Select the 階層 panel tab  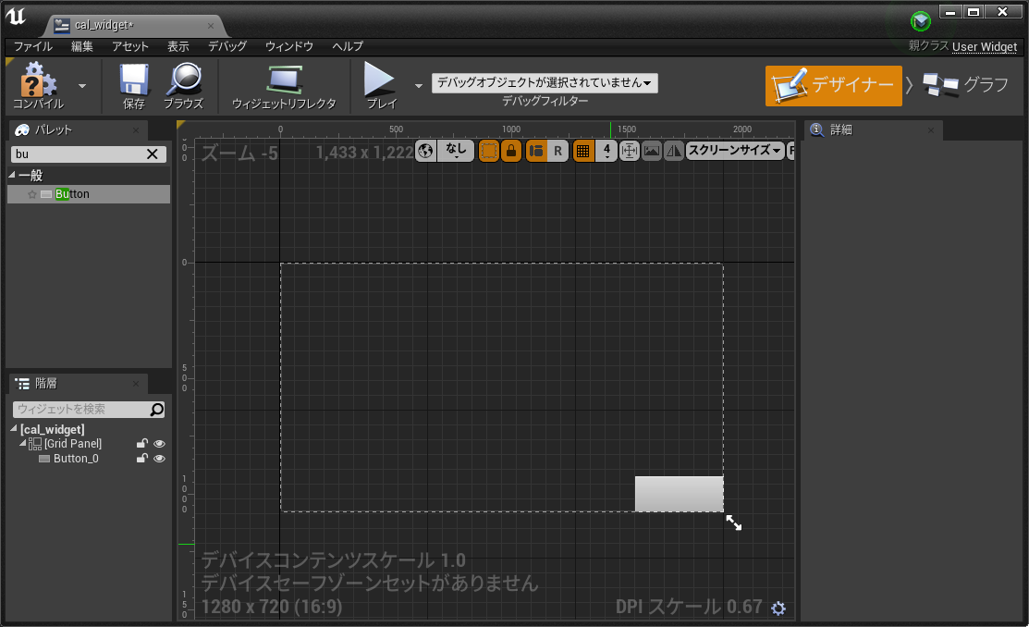(x=77, y=384)
